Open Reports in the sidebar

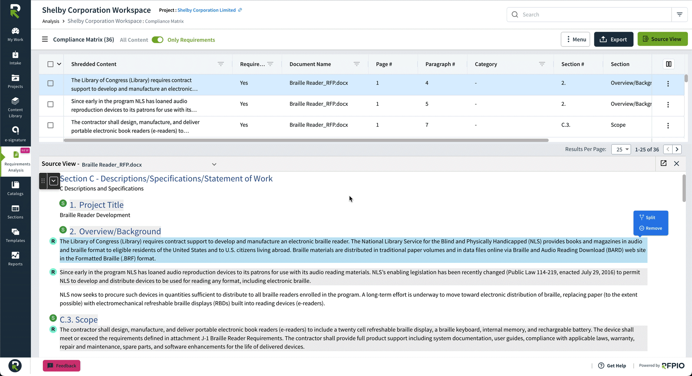15,259
